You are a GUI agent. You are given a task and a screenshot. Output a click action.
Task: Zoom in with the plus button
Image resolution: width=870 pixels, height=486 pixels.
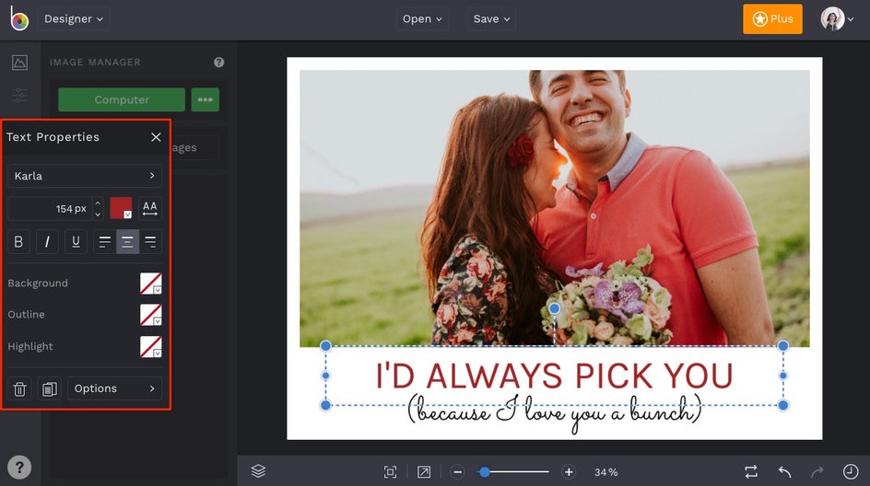(569, 471)
